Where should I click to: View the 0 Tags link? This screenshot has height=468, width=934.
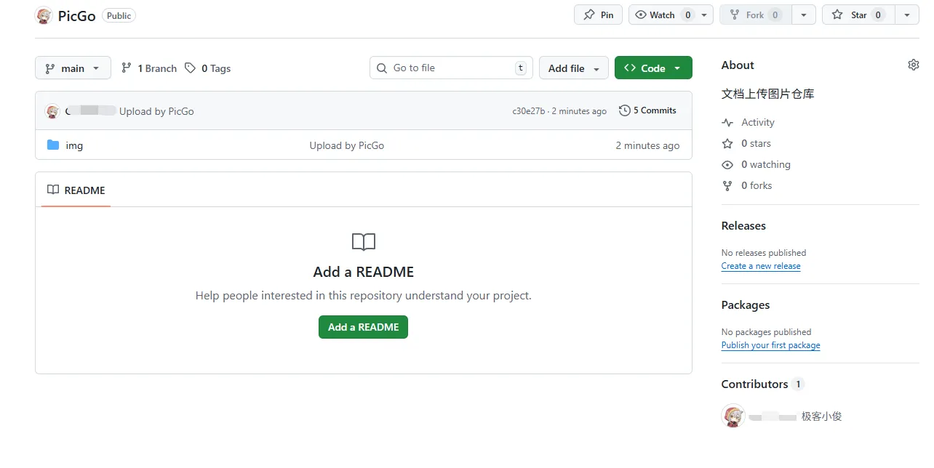[x=207, y=68]
